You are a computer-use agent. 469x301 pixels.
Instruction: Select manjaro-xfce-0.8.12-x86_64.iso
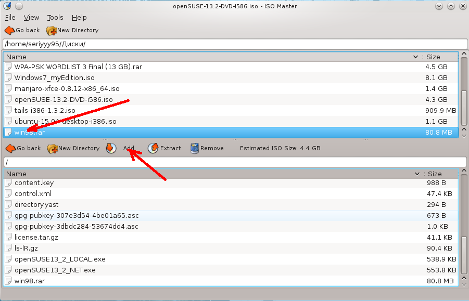(x=231, y=89)
